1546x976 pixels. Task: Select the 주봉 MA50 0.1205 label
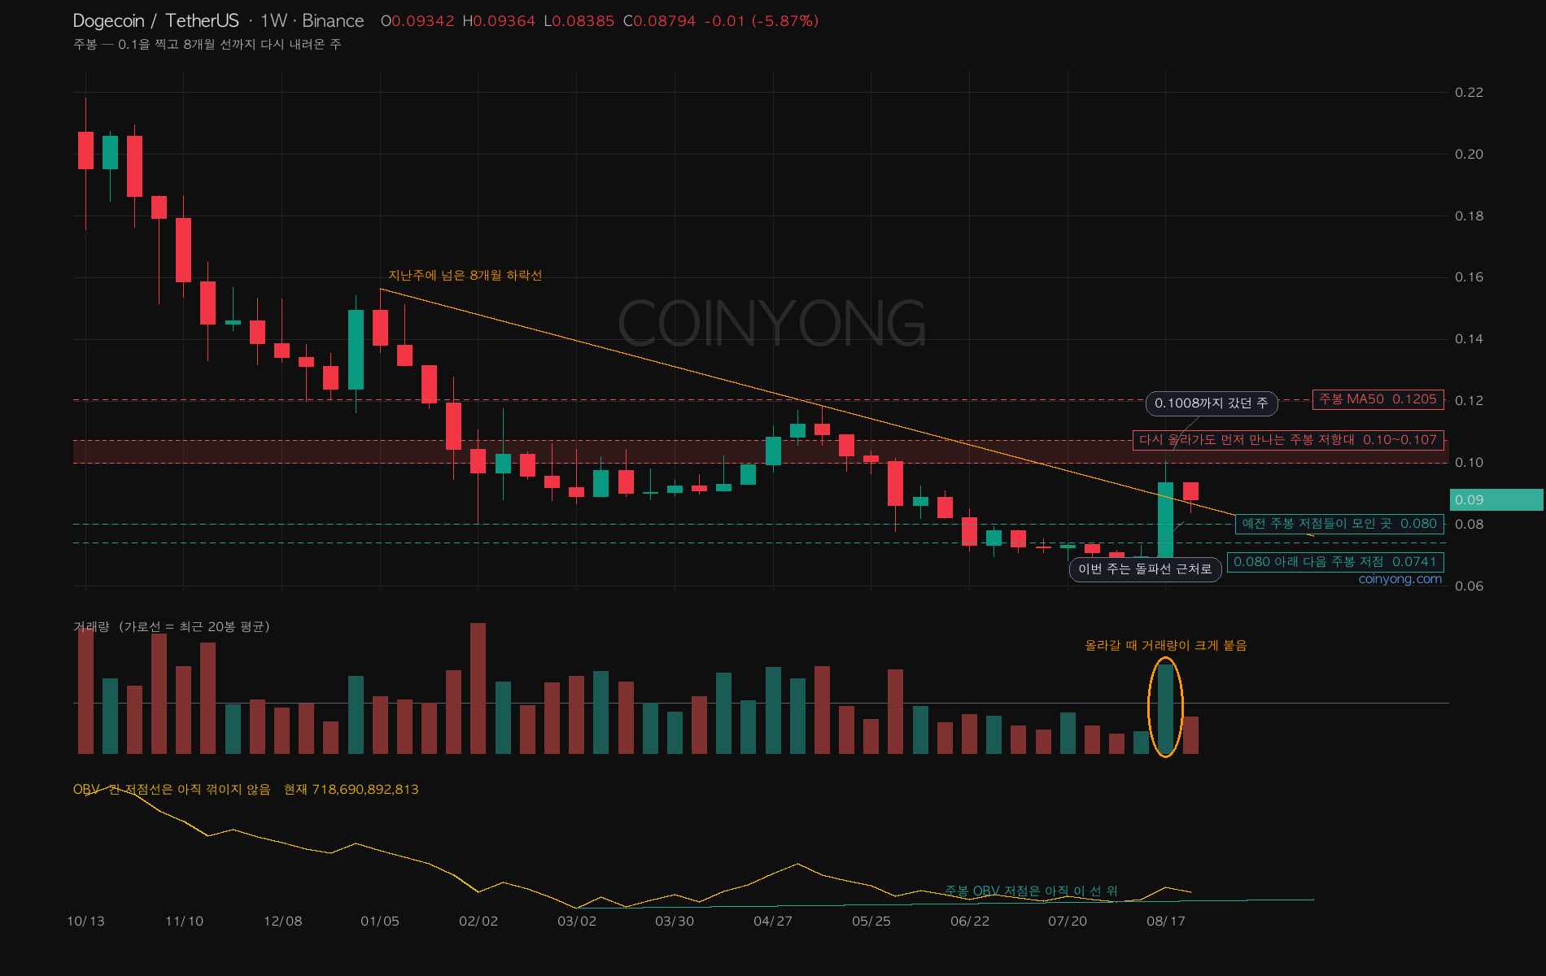pyautogui.click(x=1378, y=399)
